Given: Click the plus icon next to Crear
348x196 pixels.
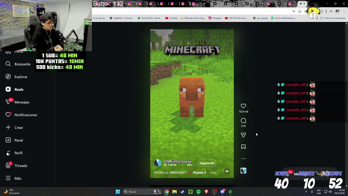Looking at the screenshot, I should (x=8, y=127).
